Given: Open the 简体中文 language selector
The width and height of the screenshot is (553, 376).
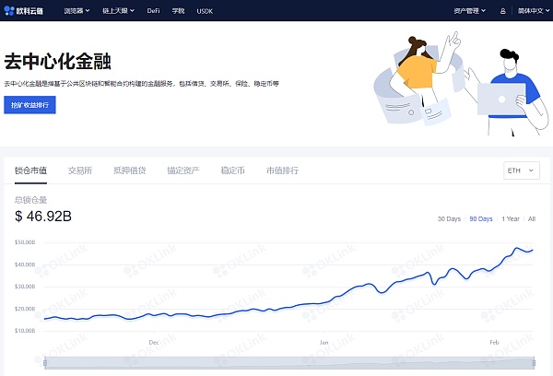Looking at the screenshot, I should 532,11.
